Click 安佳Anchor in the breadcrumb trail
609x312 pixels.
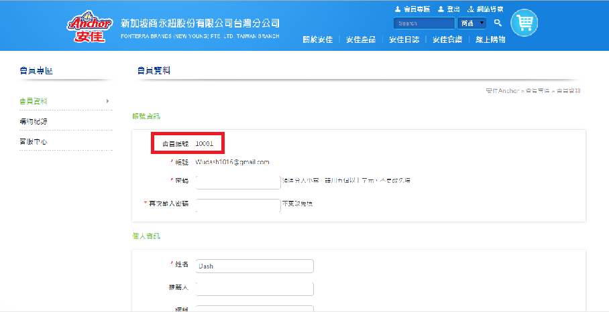click(x=502, y=90)
